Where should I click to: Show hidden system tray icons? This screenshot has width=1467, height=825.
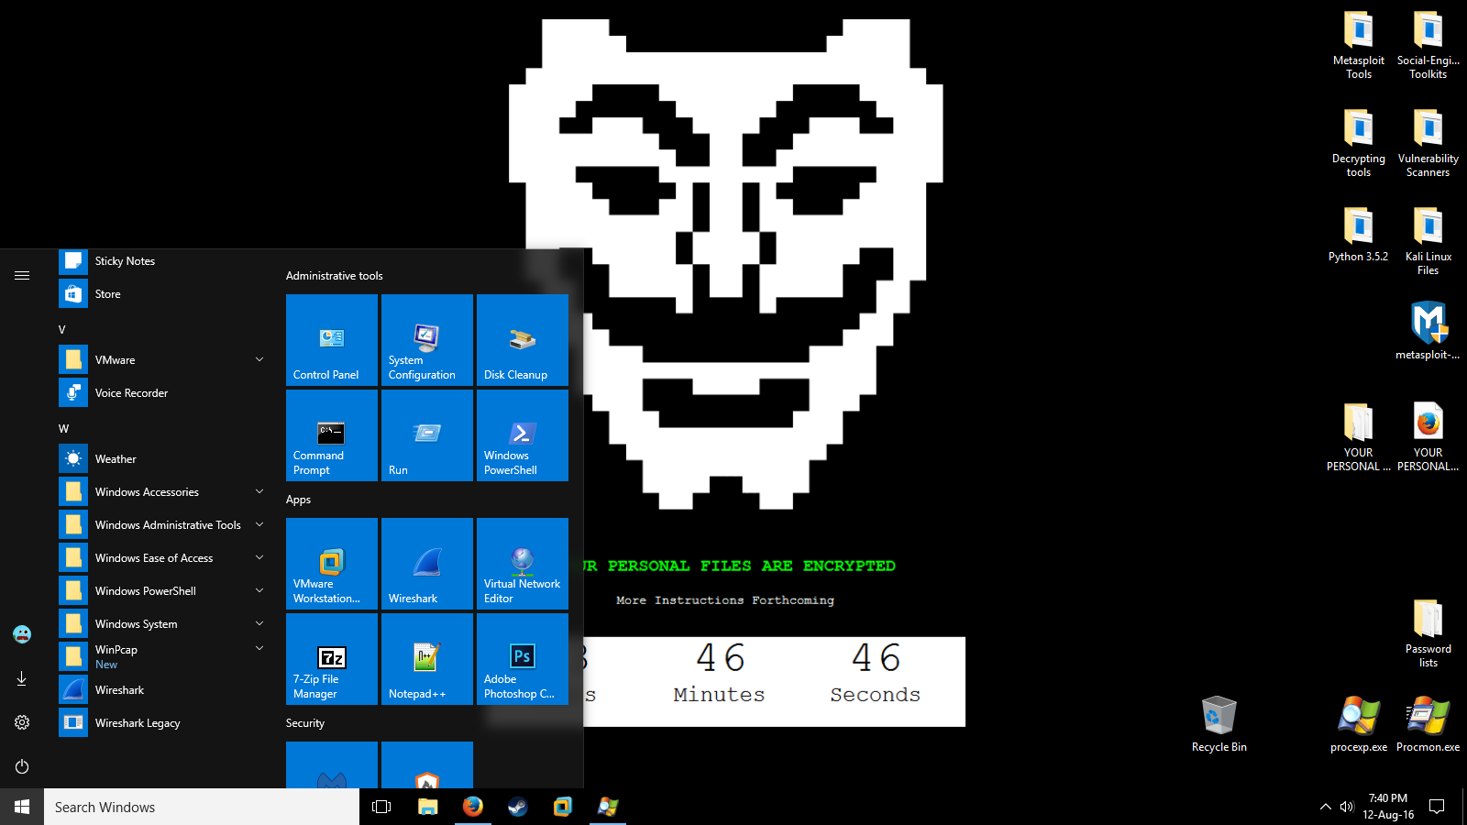1325,807
